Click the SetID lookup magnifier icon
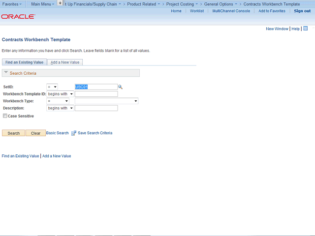The image size is (315, 236). pos(120,87)
